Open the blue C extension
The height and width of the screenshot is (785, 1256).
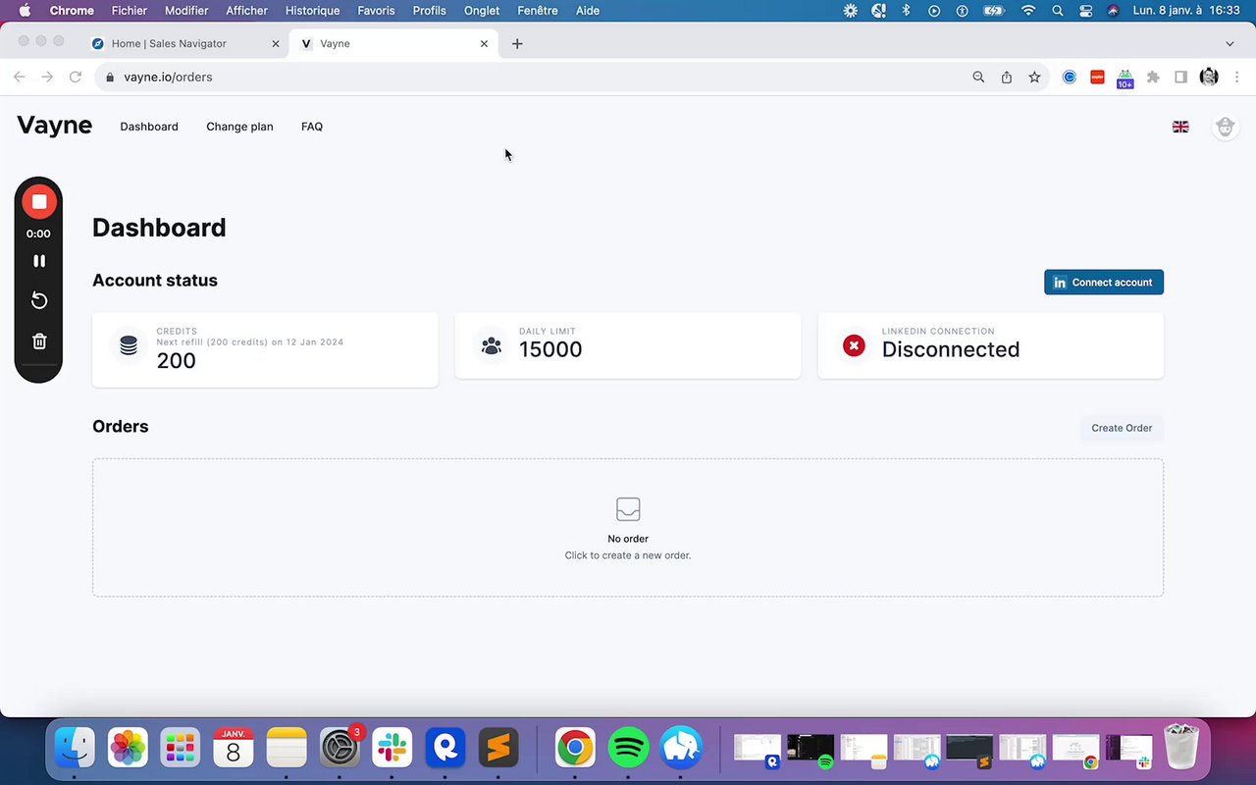point(1070,77)
